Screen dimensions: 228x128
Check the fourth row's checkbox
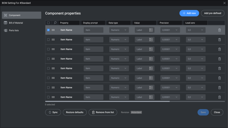point(48,59)
